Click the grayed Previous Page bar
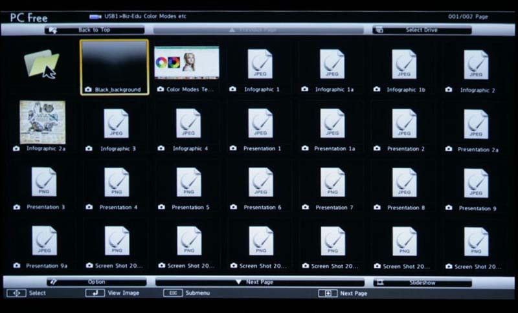The image size is (518, 313). pyautogui.click(x=258, y=30)
